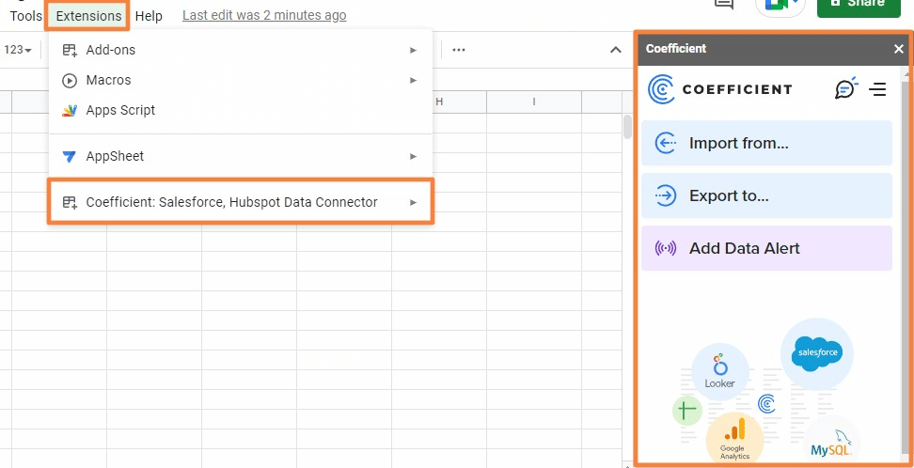This screenshot has height=468, width=914.
Task: Click the Data Alert broadcast icon
Action: coord(665,249)
